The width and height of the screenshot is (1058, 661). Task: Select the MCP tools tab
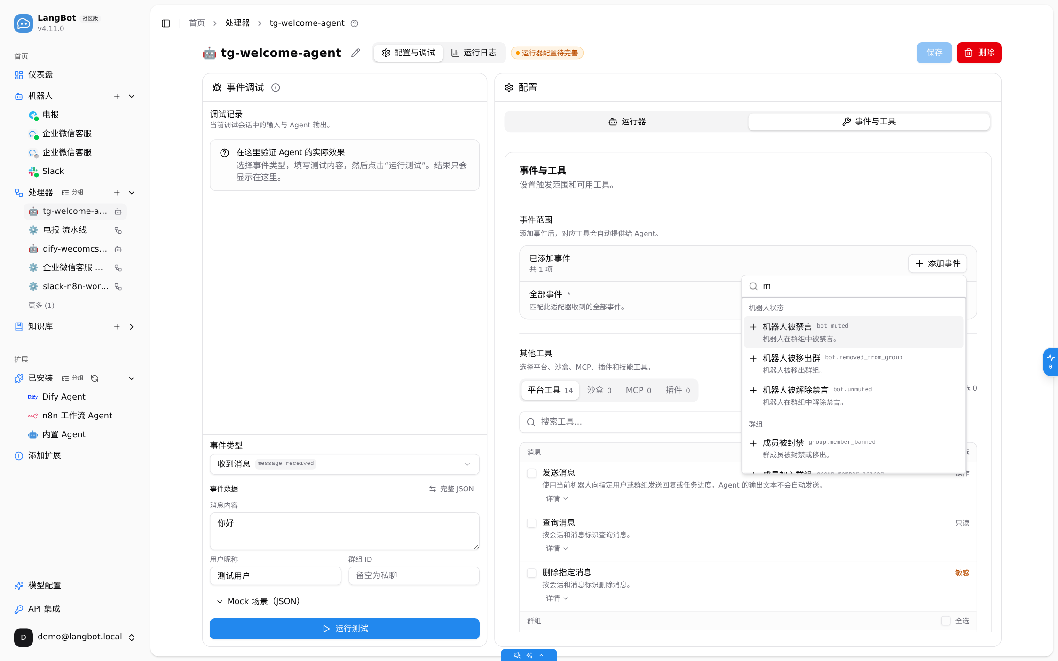(x=638, y=390)
